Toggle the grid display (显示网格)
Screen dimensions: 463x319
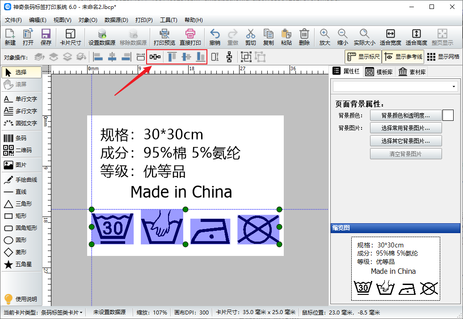pyautogui.click(x=443, y=57)
